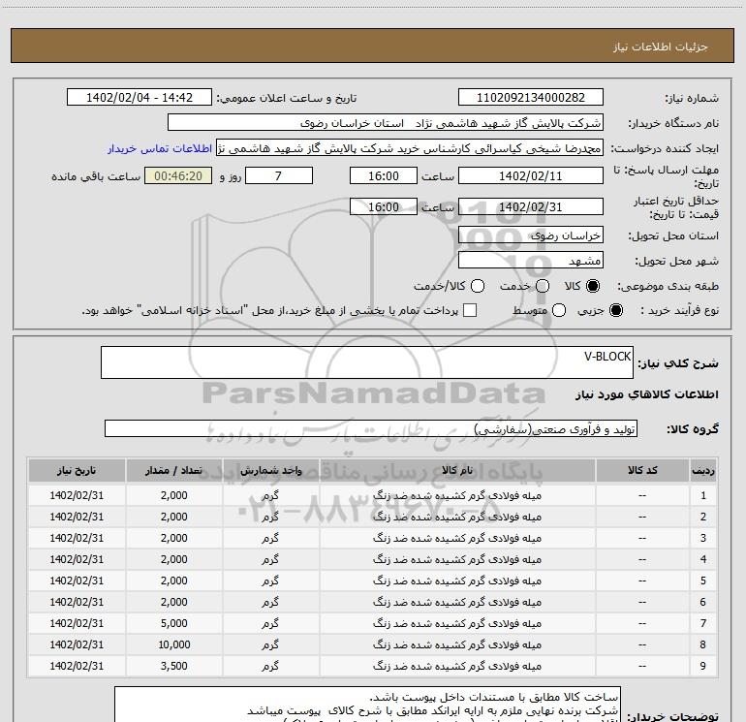Screen dimensions: 746x722
Task: Click the 00:46:20 remaining time box
Action: tap(177, 175)
